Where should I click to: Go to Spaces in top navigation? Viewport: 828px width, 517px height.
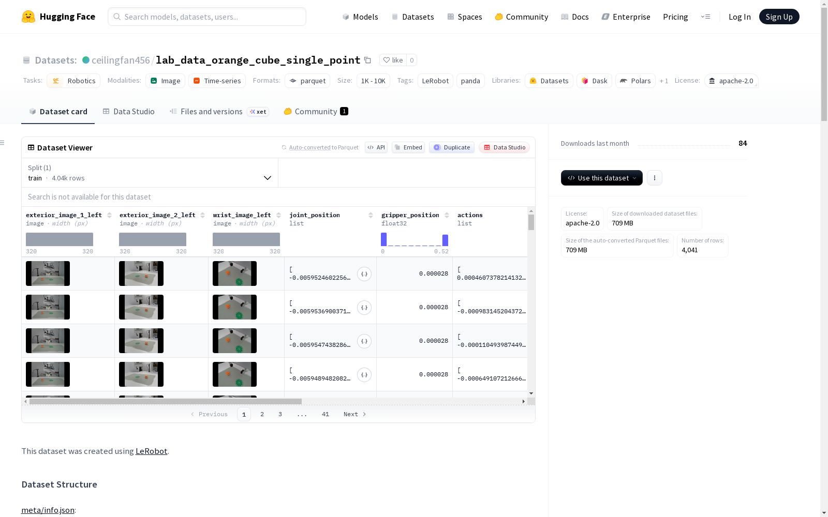coord(465,17)
